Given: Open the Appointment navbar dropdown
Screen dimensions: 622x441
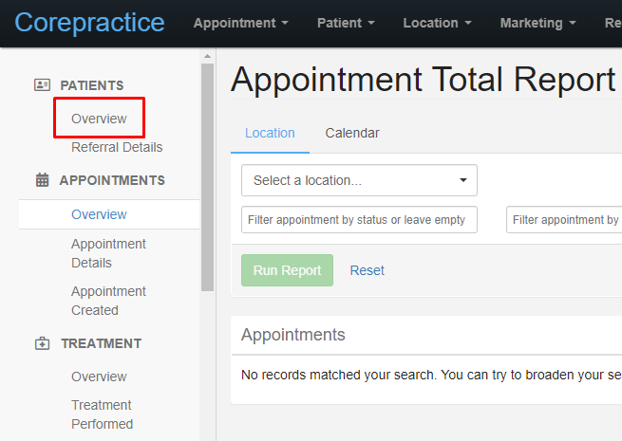Looking at the screenshot, I should 241,23.
